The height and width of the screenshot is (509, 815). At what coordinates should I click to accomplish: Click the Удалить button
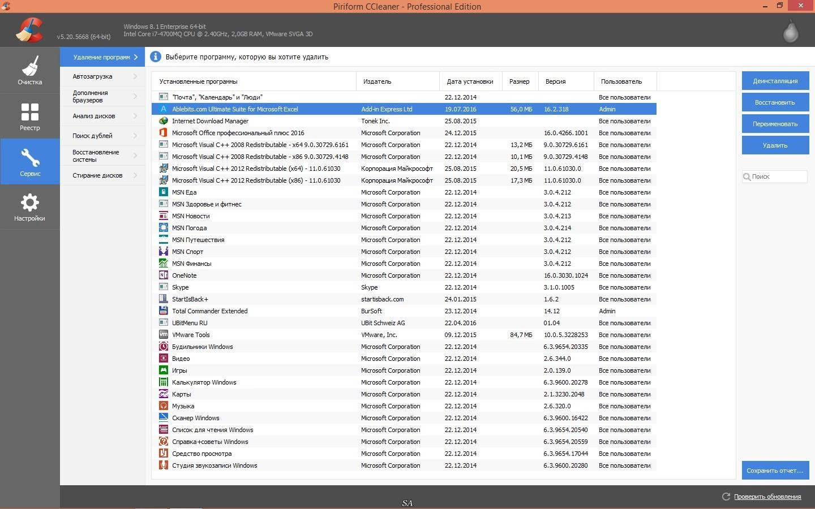click(775, 145)
